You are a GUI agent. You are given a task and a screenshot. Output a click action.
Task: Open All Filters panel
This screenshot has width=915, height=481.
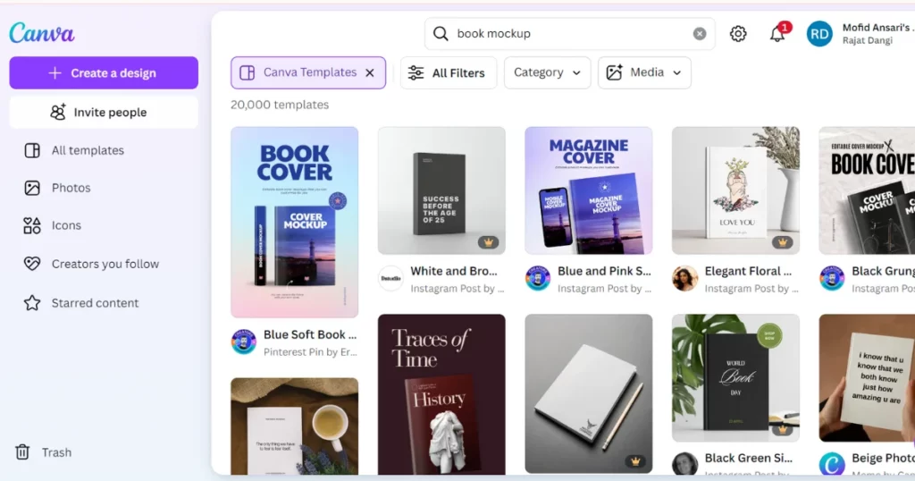click(x=449, y=73)
